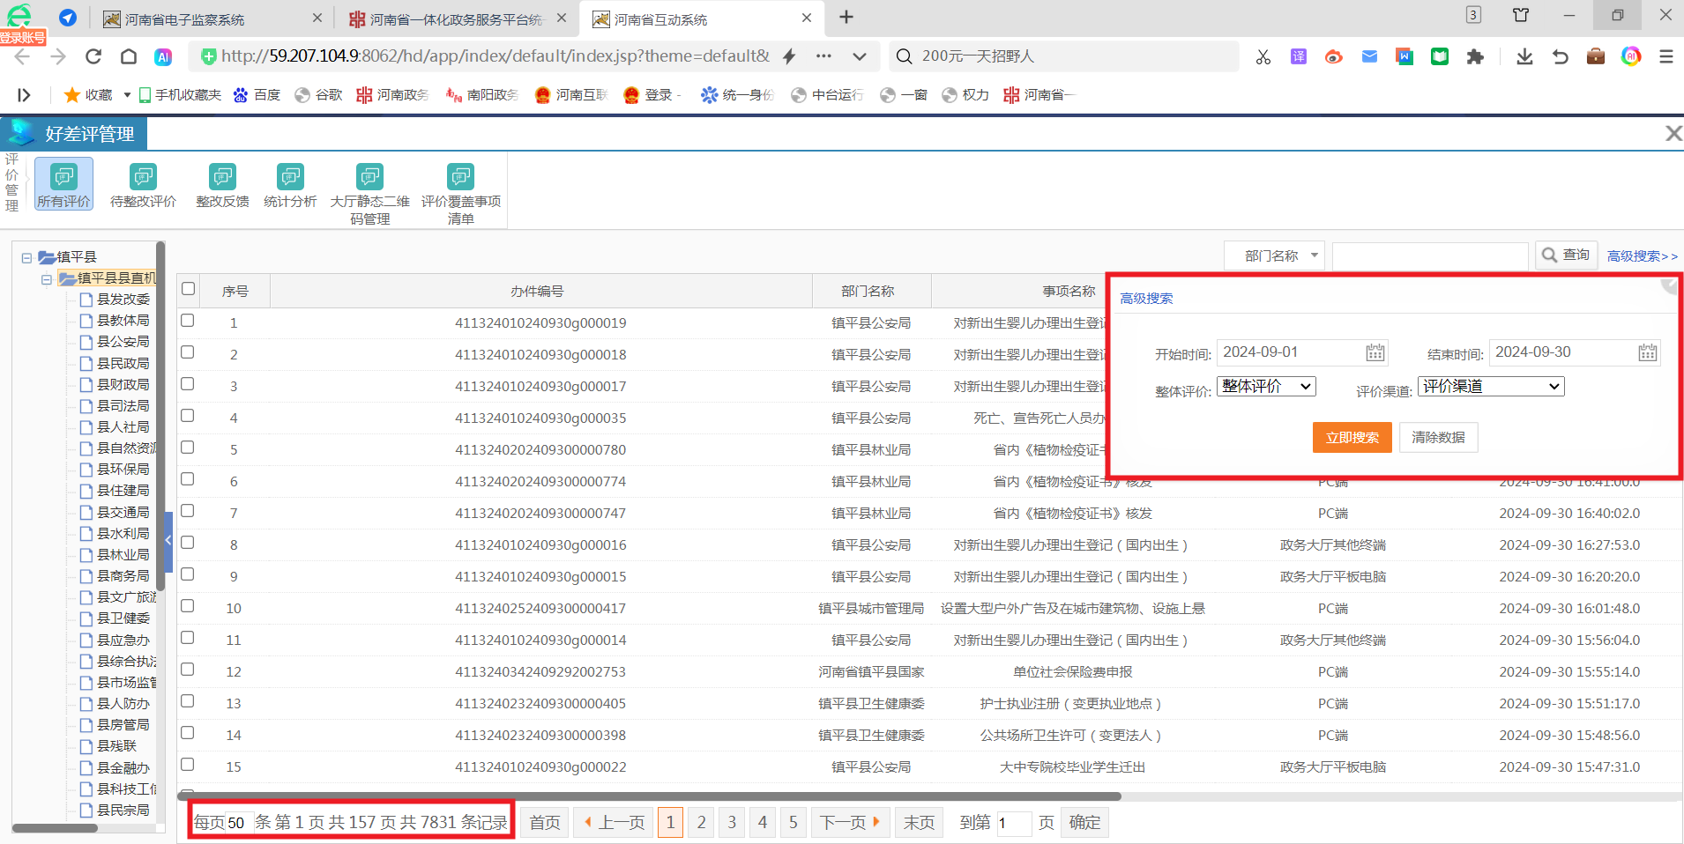Click the undo closed tab icon

point(1561,56)
